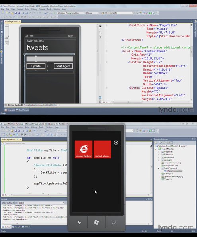This screenshot has width=197, height=237.
Task: Open Show output from Debug dropdown
Action: tap(41, 203)
